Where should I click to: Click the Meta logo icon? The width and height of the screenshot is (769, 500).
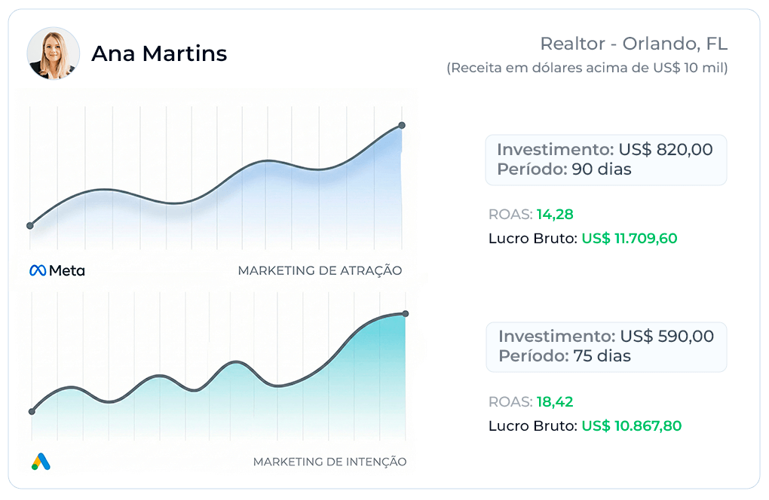click(x=38, y=270)
